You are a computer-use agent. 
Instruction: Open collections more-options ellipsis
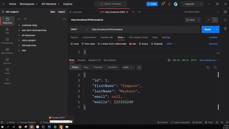point(64,19)
